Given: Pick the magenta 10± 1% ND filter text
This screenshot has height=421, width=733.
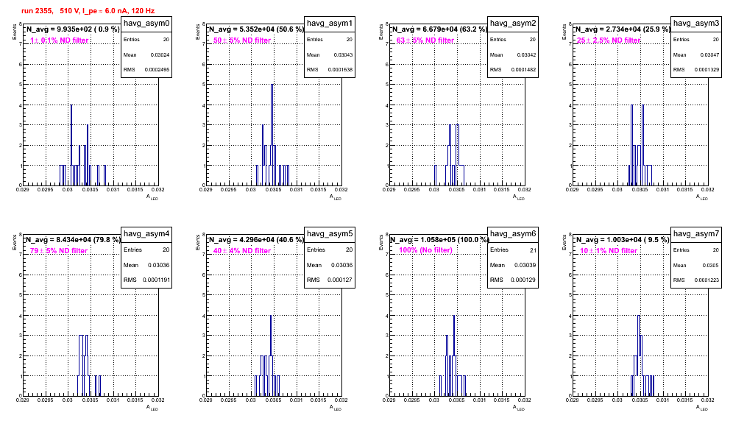Looking at the screenshot, I should (x=609, y=251).
